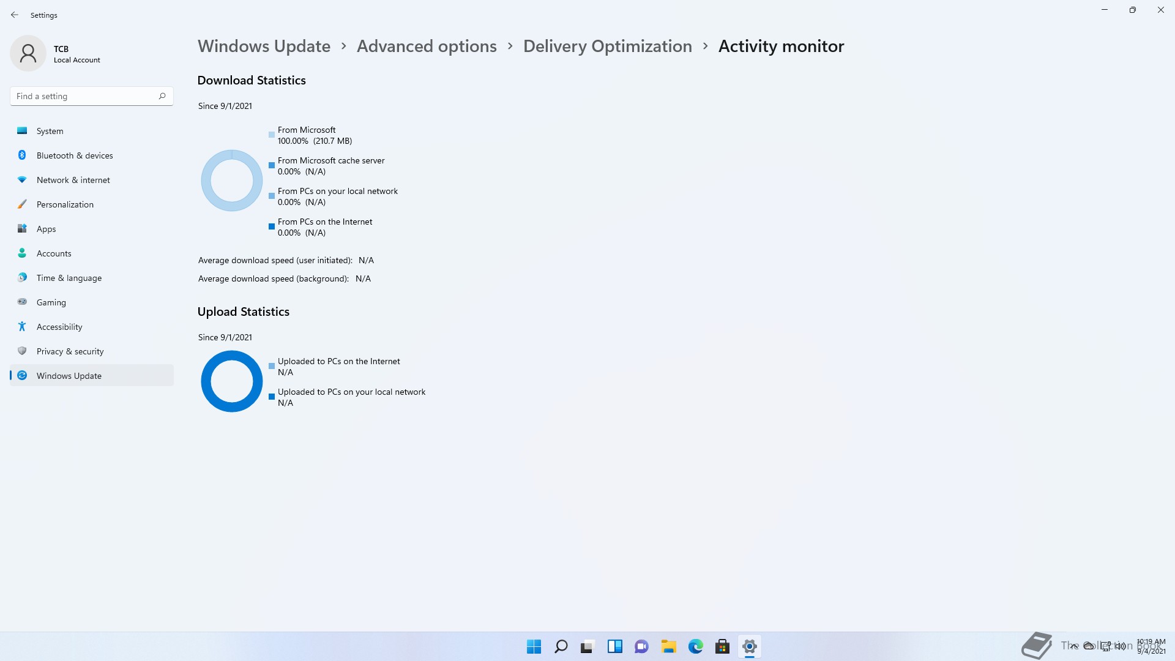This screenshot has height=661, width=1175.
Task: Click Uploaded to PCs on local network swatch
Action: [x=272, y=397]
